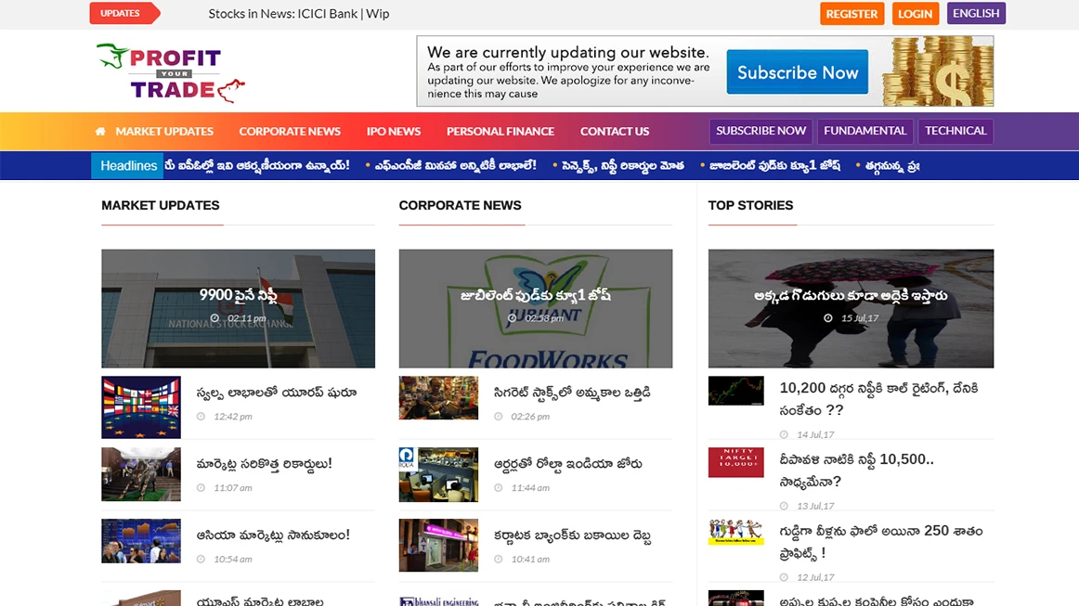Screen dimensions: 1079x606
Task: Click the clock icon beside 12 Jul,17
Action: [784, 578]
